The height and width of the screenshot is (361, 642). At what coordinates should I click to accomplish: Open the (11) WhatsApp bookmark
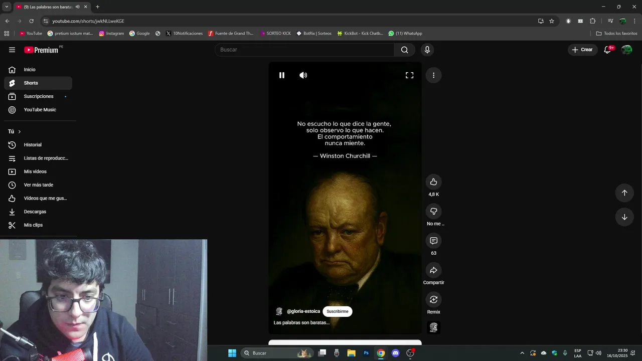pyautogui.click(x=405, y=34)
